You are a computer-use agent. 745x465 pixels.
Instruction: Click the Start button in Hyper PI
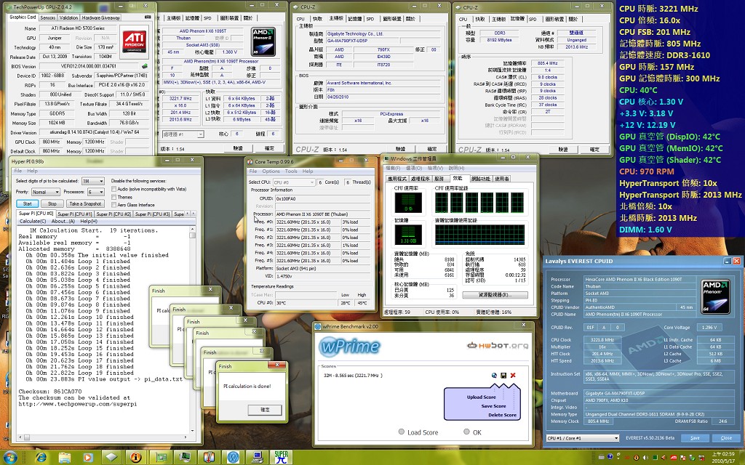[x=28, y=203]
